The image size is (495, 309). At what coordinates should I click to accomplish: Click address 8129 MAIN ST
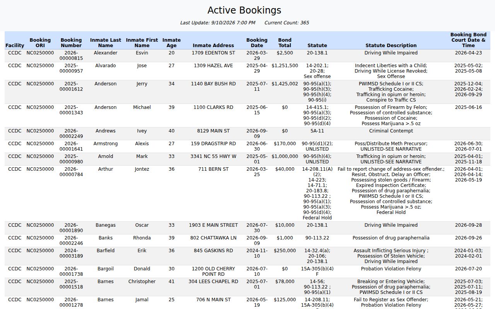[x=213, y=131]
